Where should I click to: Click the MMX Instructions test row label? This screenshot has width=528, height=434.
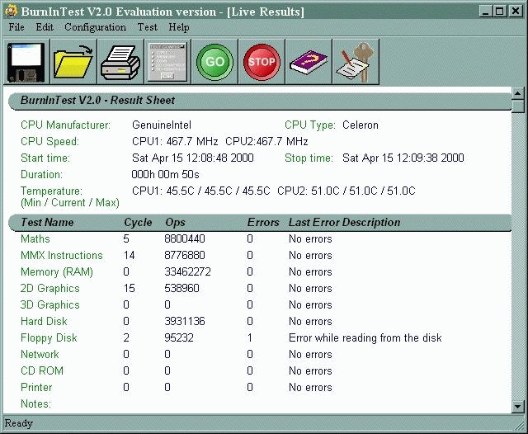[x=62, y=255]
